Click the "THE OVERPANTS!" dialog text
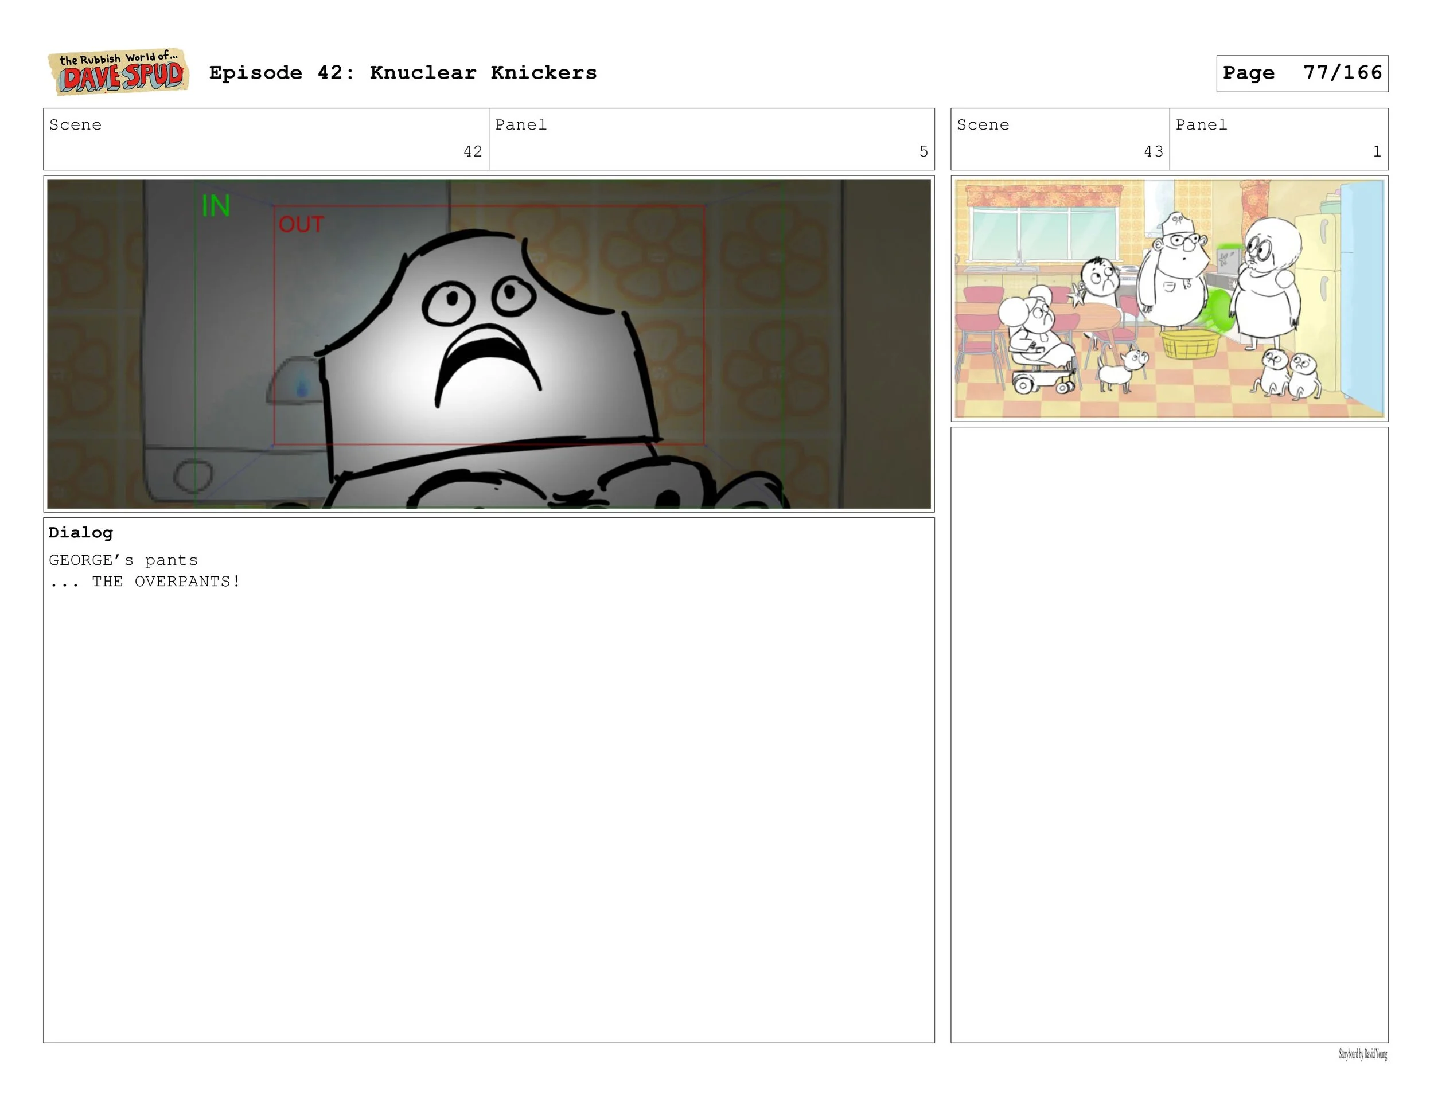This screenshot has height=1108, width=1434. tap(165, 582)
